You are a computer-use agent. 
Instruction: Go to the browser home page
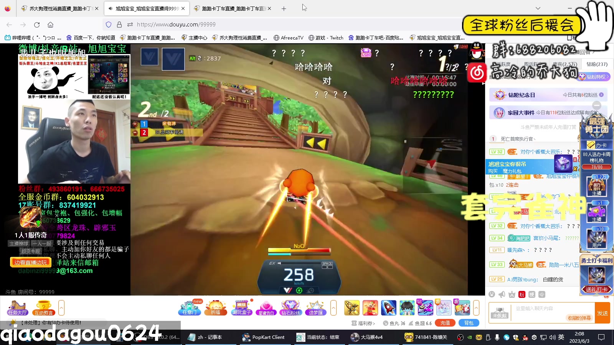(x=50, y=25)
